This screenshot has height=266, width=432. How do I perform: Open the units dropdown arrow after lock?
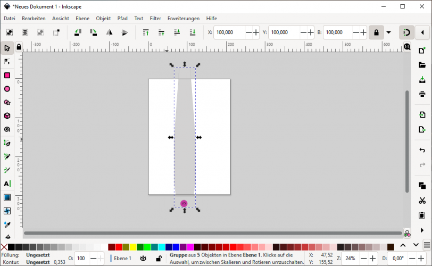(x=389, y=32)
